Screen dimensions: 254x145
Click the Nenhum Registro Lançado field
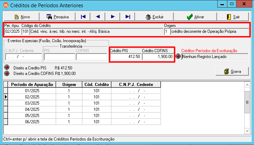tap(215, 57)
